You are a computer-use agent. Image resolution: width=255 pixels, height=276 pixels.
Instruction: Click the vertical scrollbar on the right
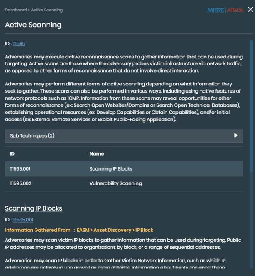click(x=251, y=104)
